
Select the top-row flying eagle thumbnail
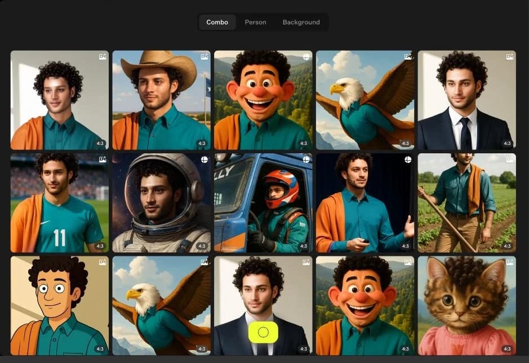(365, 100)
